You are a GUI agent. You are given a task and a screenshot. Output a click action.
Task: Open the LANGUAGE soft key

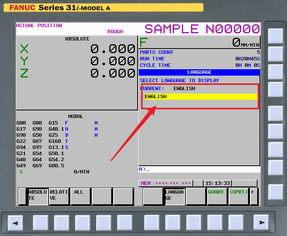pyautogui.click(x=175, y=196)
